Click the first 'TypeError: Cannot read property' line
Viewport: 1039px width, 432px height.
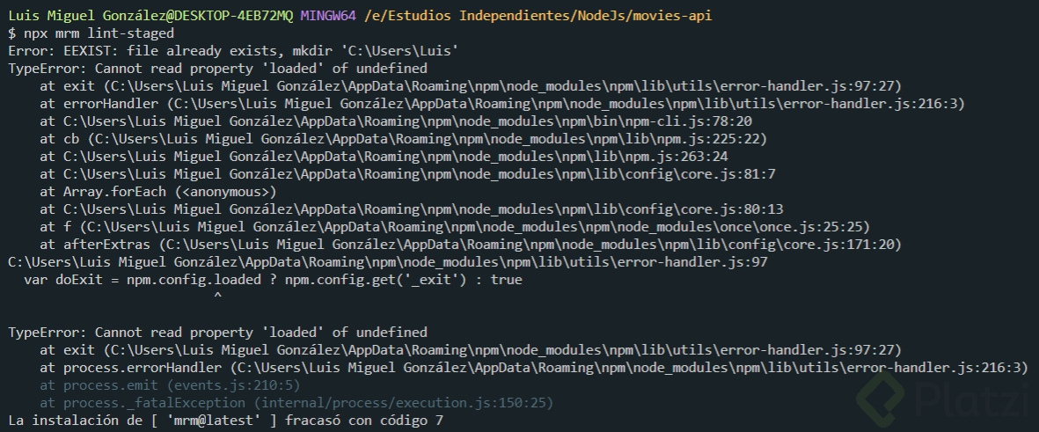coord(217,69)
